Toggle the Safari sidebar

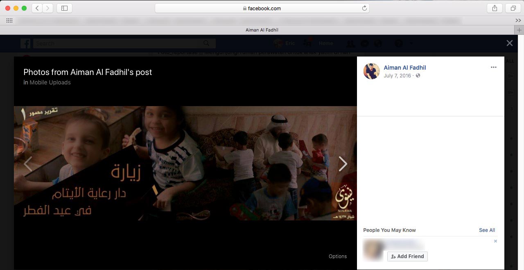tap(64, 8)
